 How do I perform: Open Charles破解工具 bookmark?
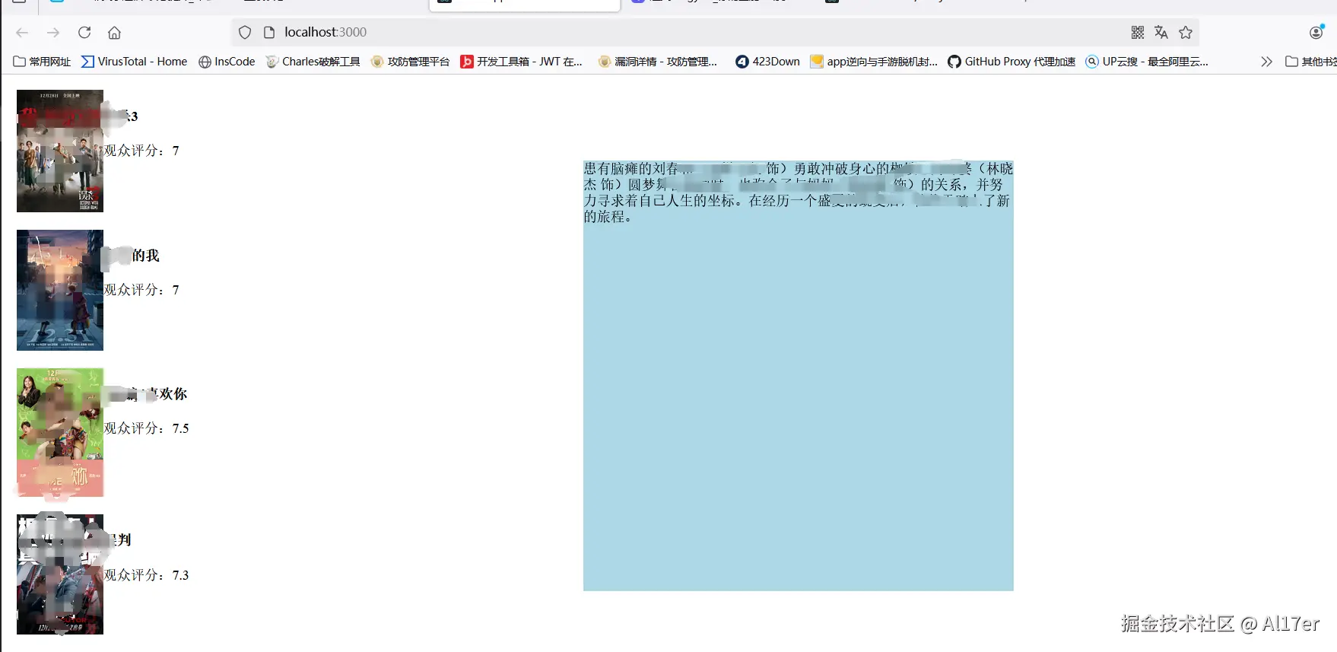point(313,62)
